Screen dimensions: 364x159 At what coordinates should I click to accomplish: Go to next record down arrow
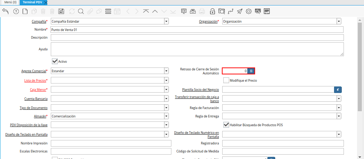point(164,11)
